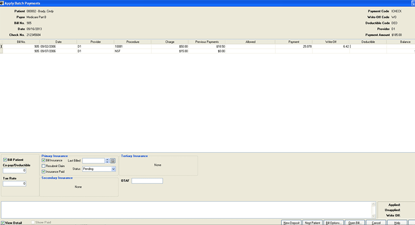Click the OTAF text field
This screenshot has width=415, height=225.
point(147,181)
